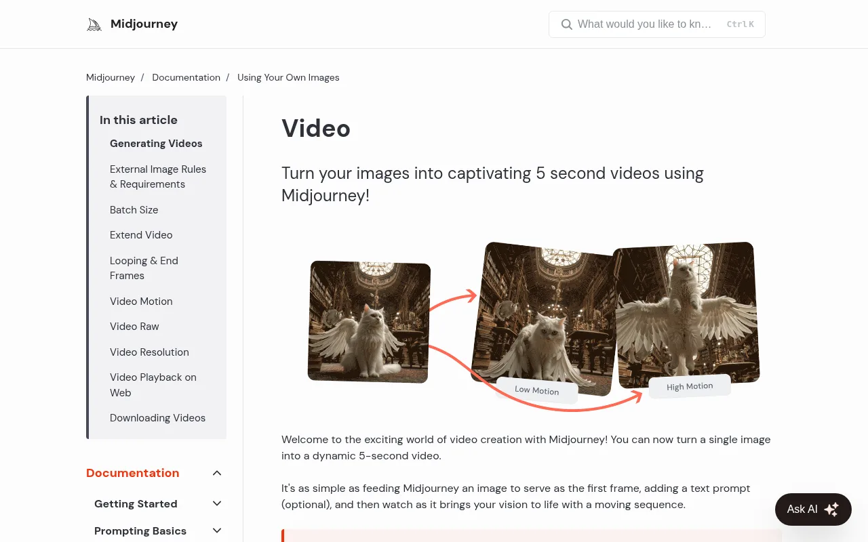Screen dimensions: 868x542
Task: Go to Video Raw section
Action: pos(134,327)
